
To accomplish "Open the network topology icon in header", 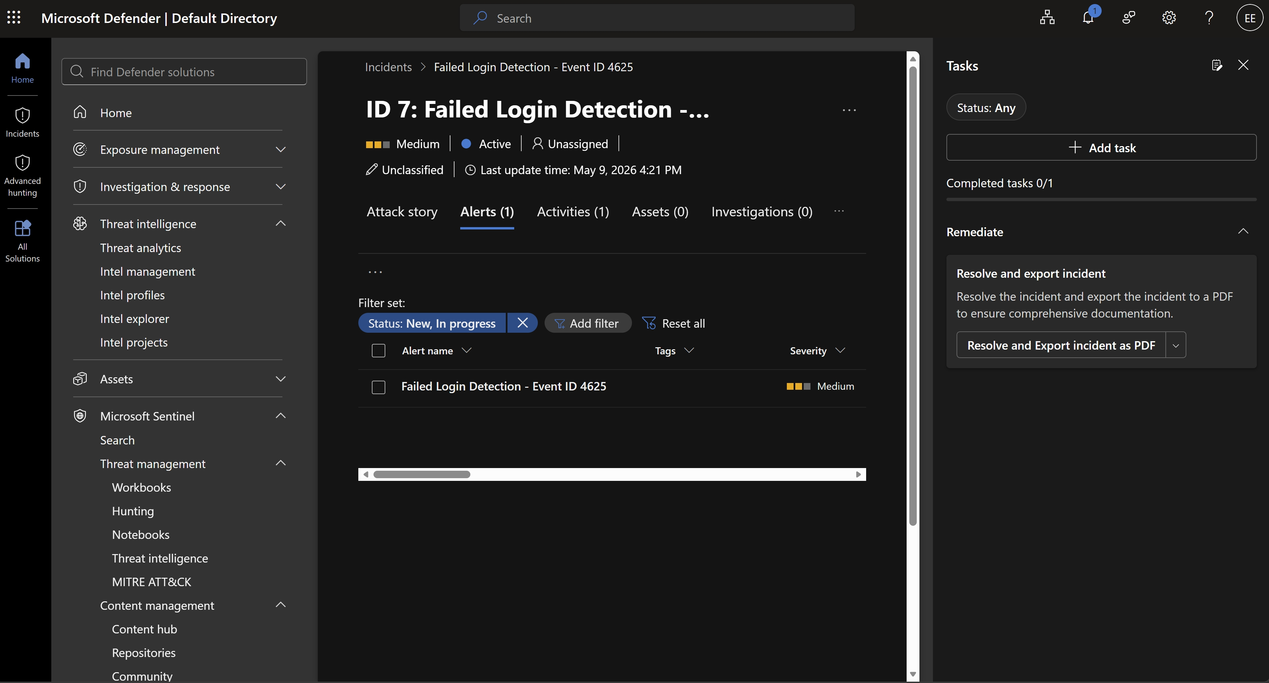I will 1047,18.
